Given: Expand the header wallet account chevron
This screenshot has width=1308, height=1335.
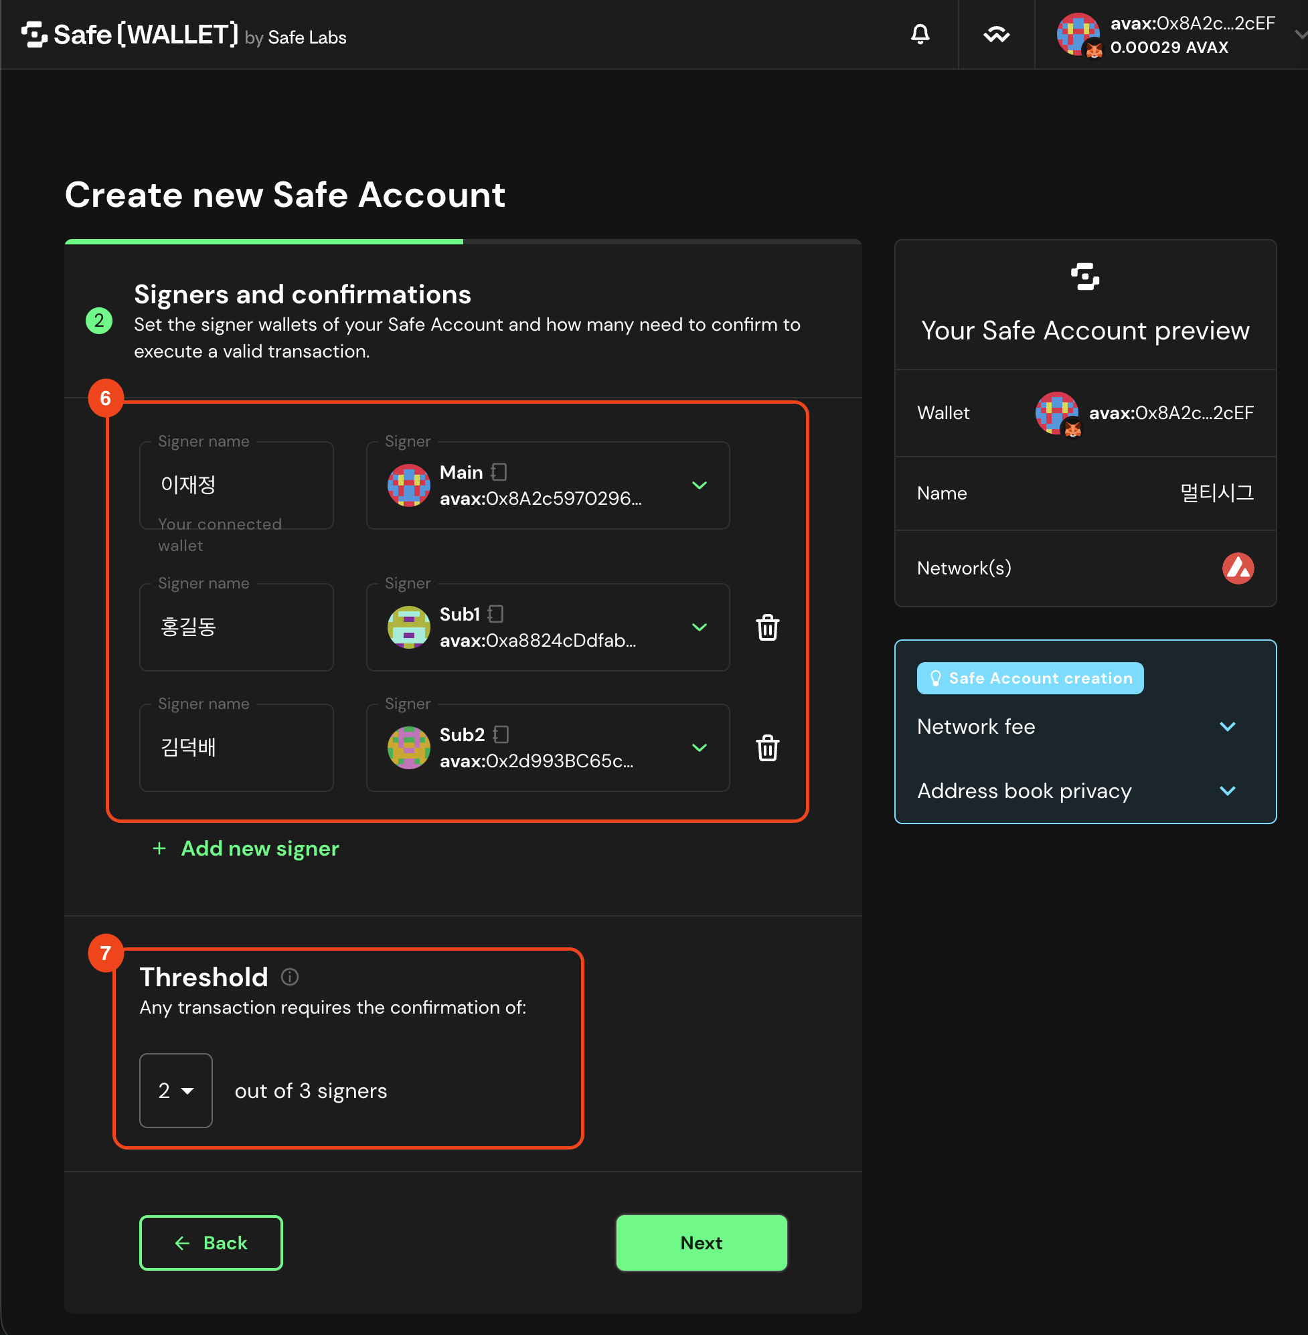Looking at the screenshot, I should pos(1300,34).
